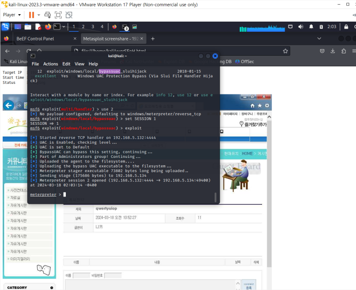The image size is (356, 290).
Task: Show desktop from the Kali panel
Action: click(x=18, y=27)
